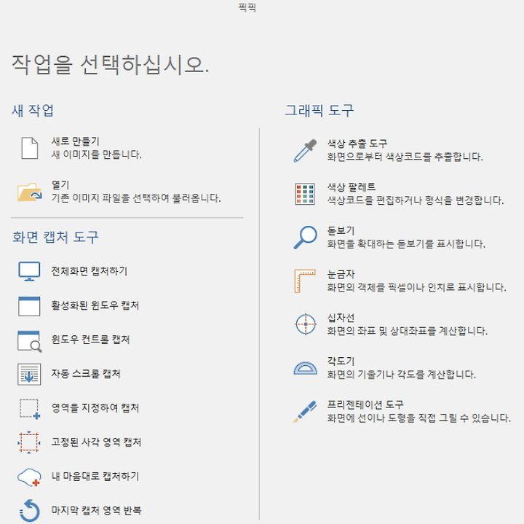Open the 각도기 tool label
Viewport: 524px width, 524px height.
tap(341, 361)
